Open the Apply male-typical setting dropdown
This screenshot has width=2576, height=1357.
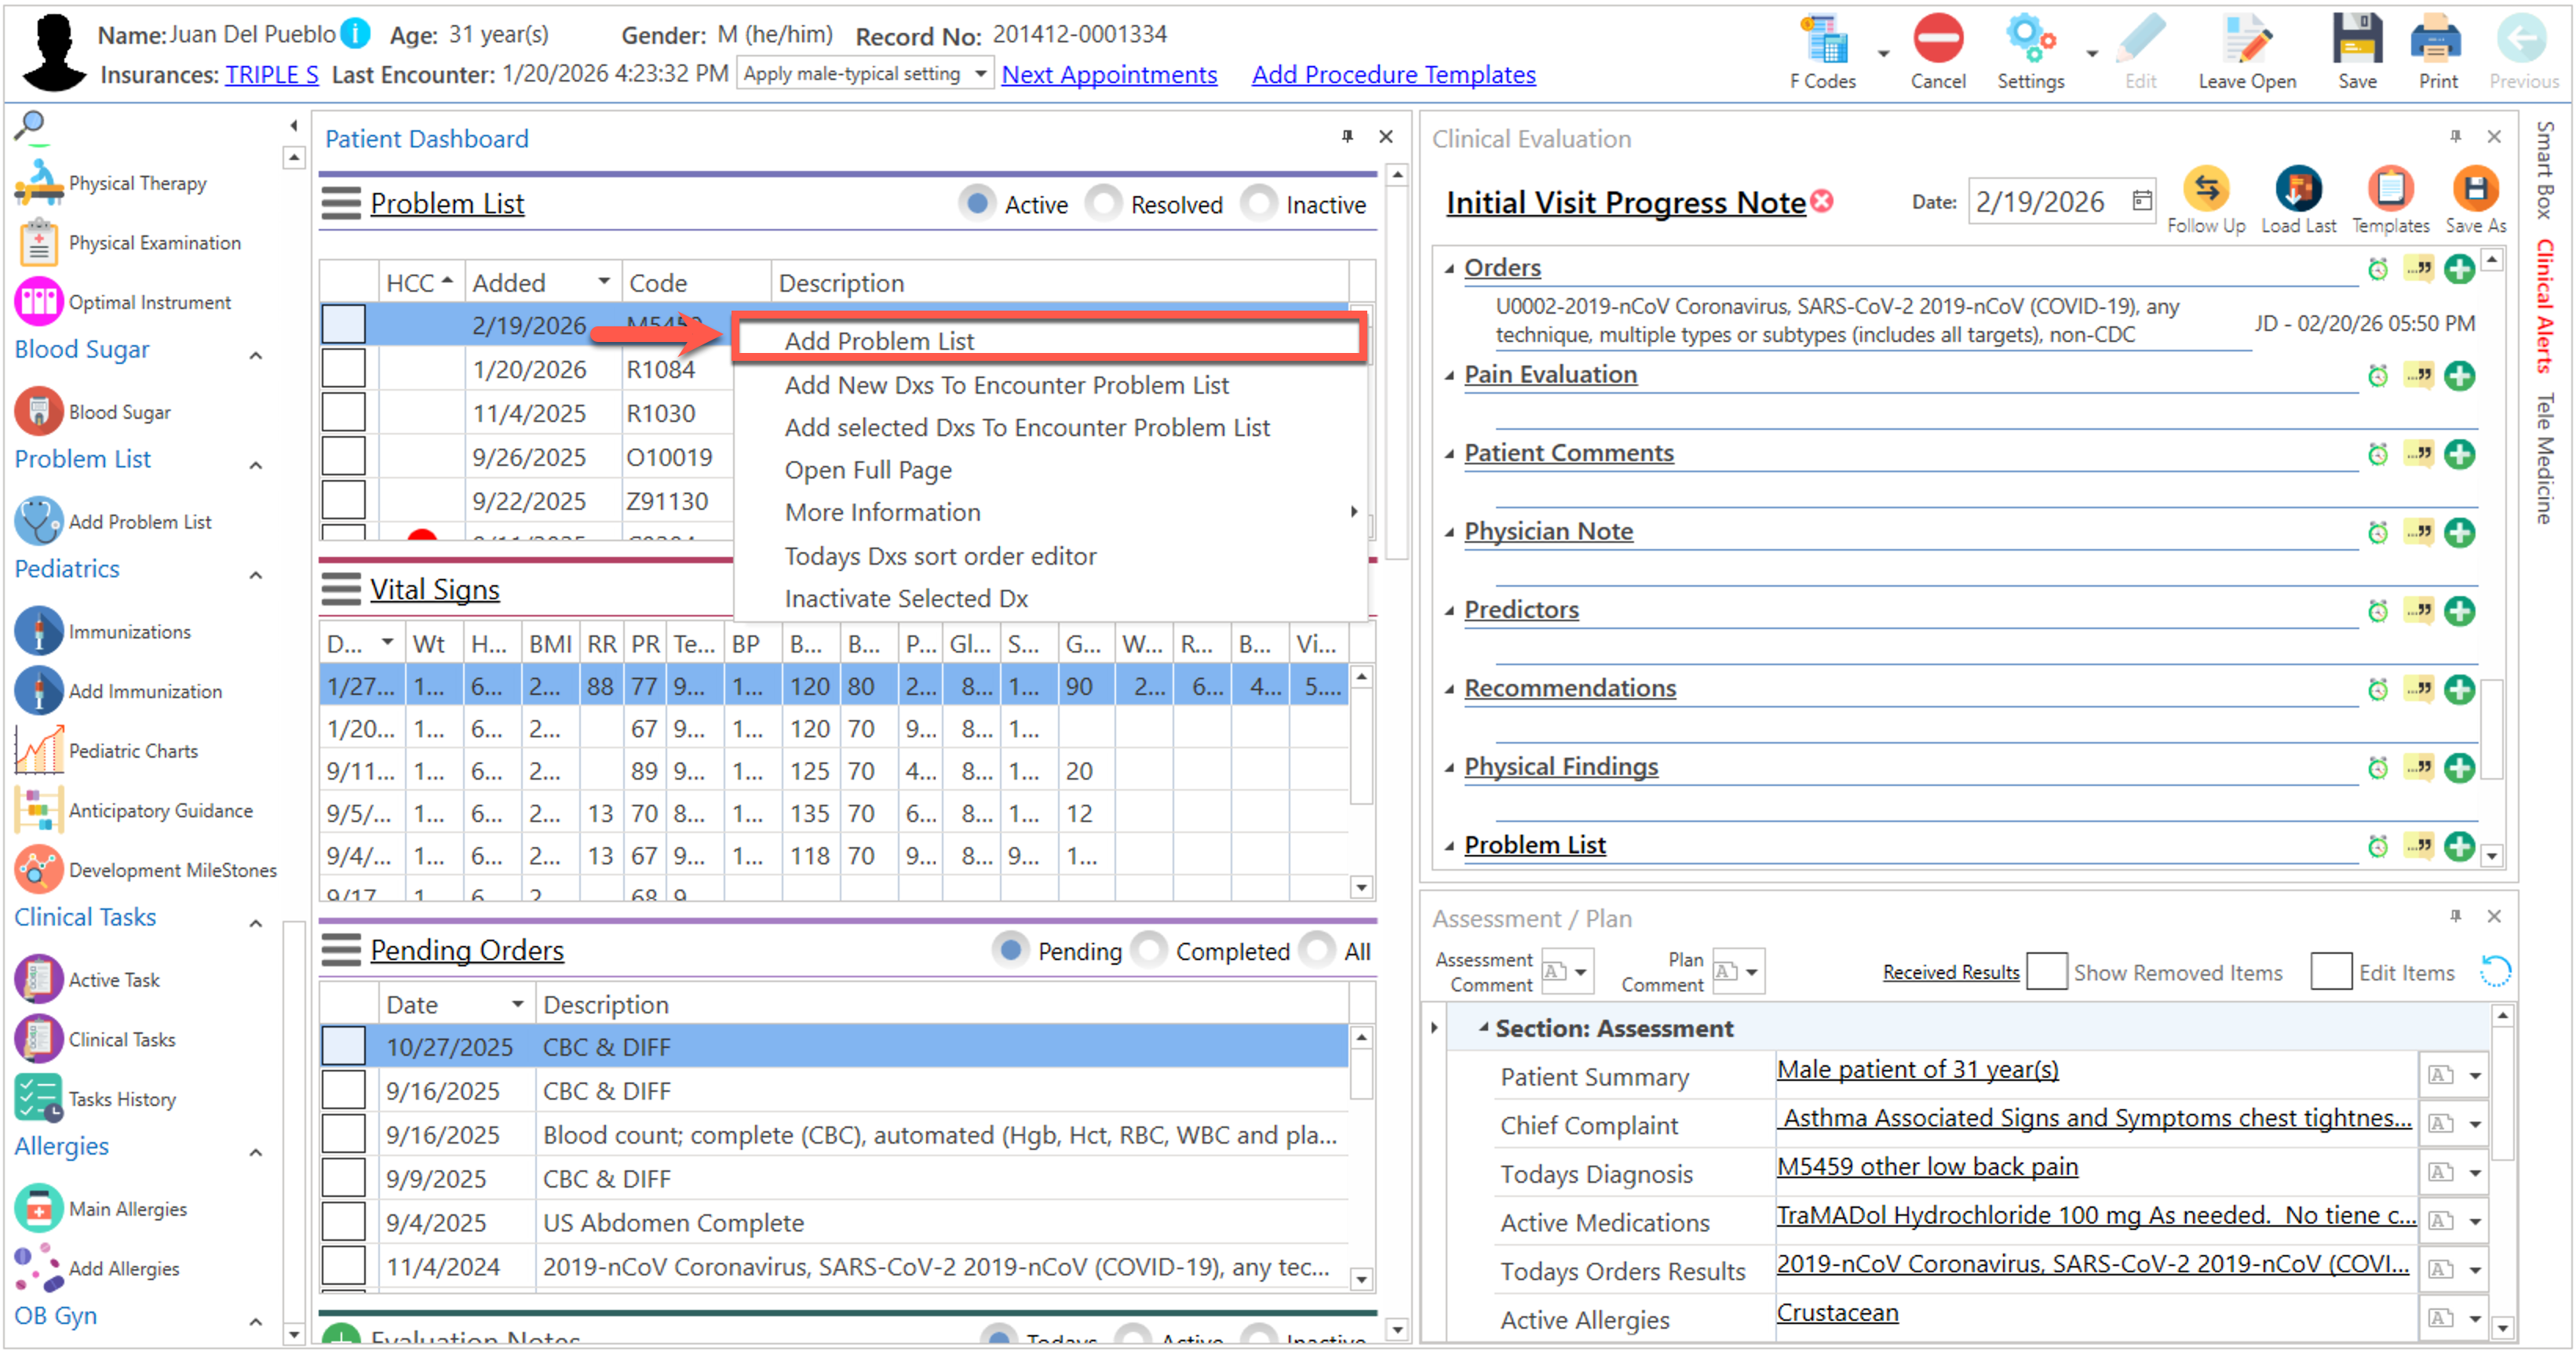[x=981, y=74]
